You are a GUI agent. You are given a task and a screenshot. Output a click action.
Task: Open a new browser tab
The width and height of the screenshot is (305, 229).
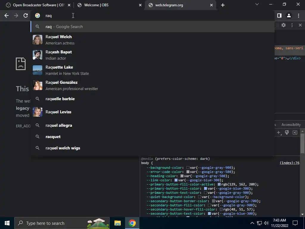pyautogui.click(x=223, y=5)
